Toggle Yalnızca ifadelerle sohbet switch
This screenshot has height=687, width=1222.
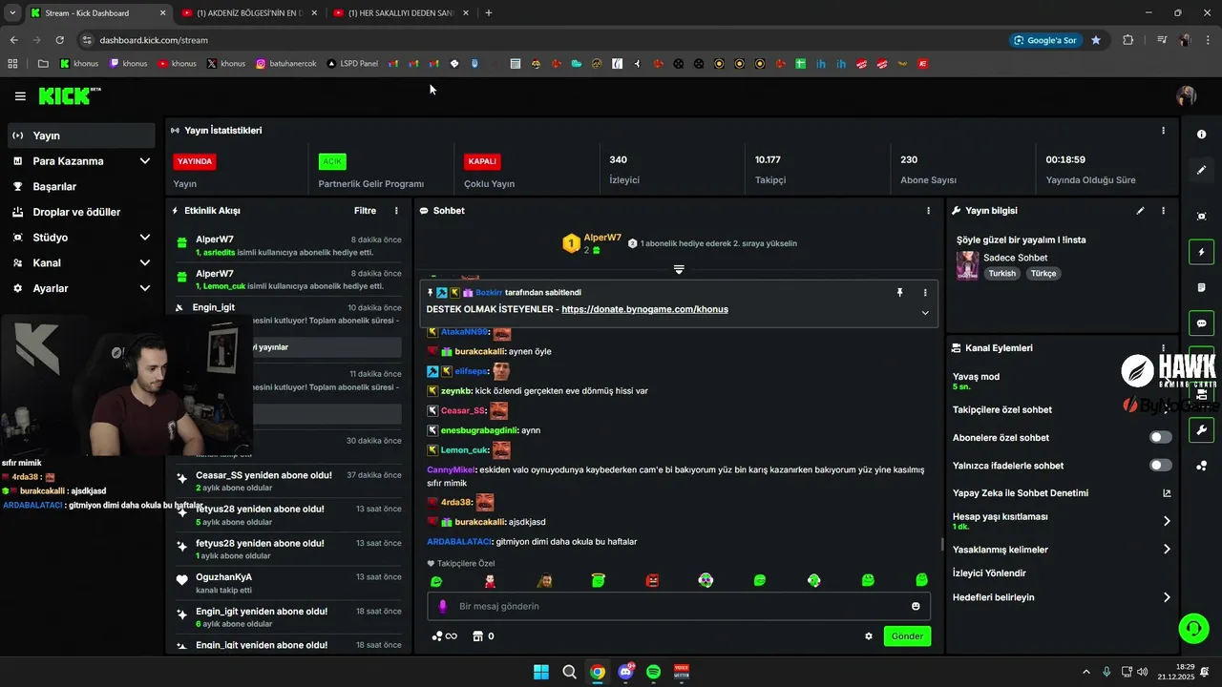(x=1161, y=466)
